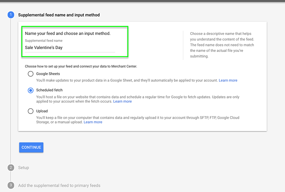The image size is (285, 192).
Task: Select the Google Sheets radio button
Action: tap(31, 74)
